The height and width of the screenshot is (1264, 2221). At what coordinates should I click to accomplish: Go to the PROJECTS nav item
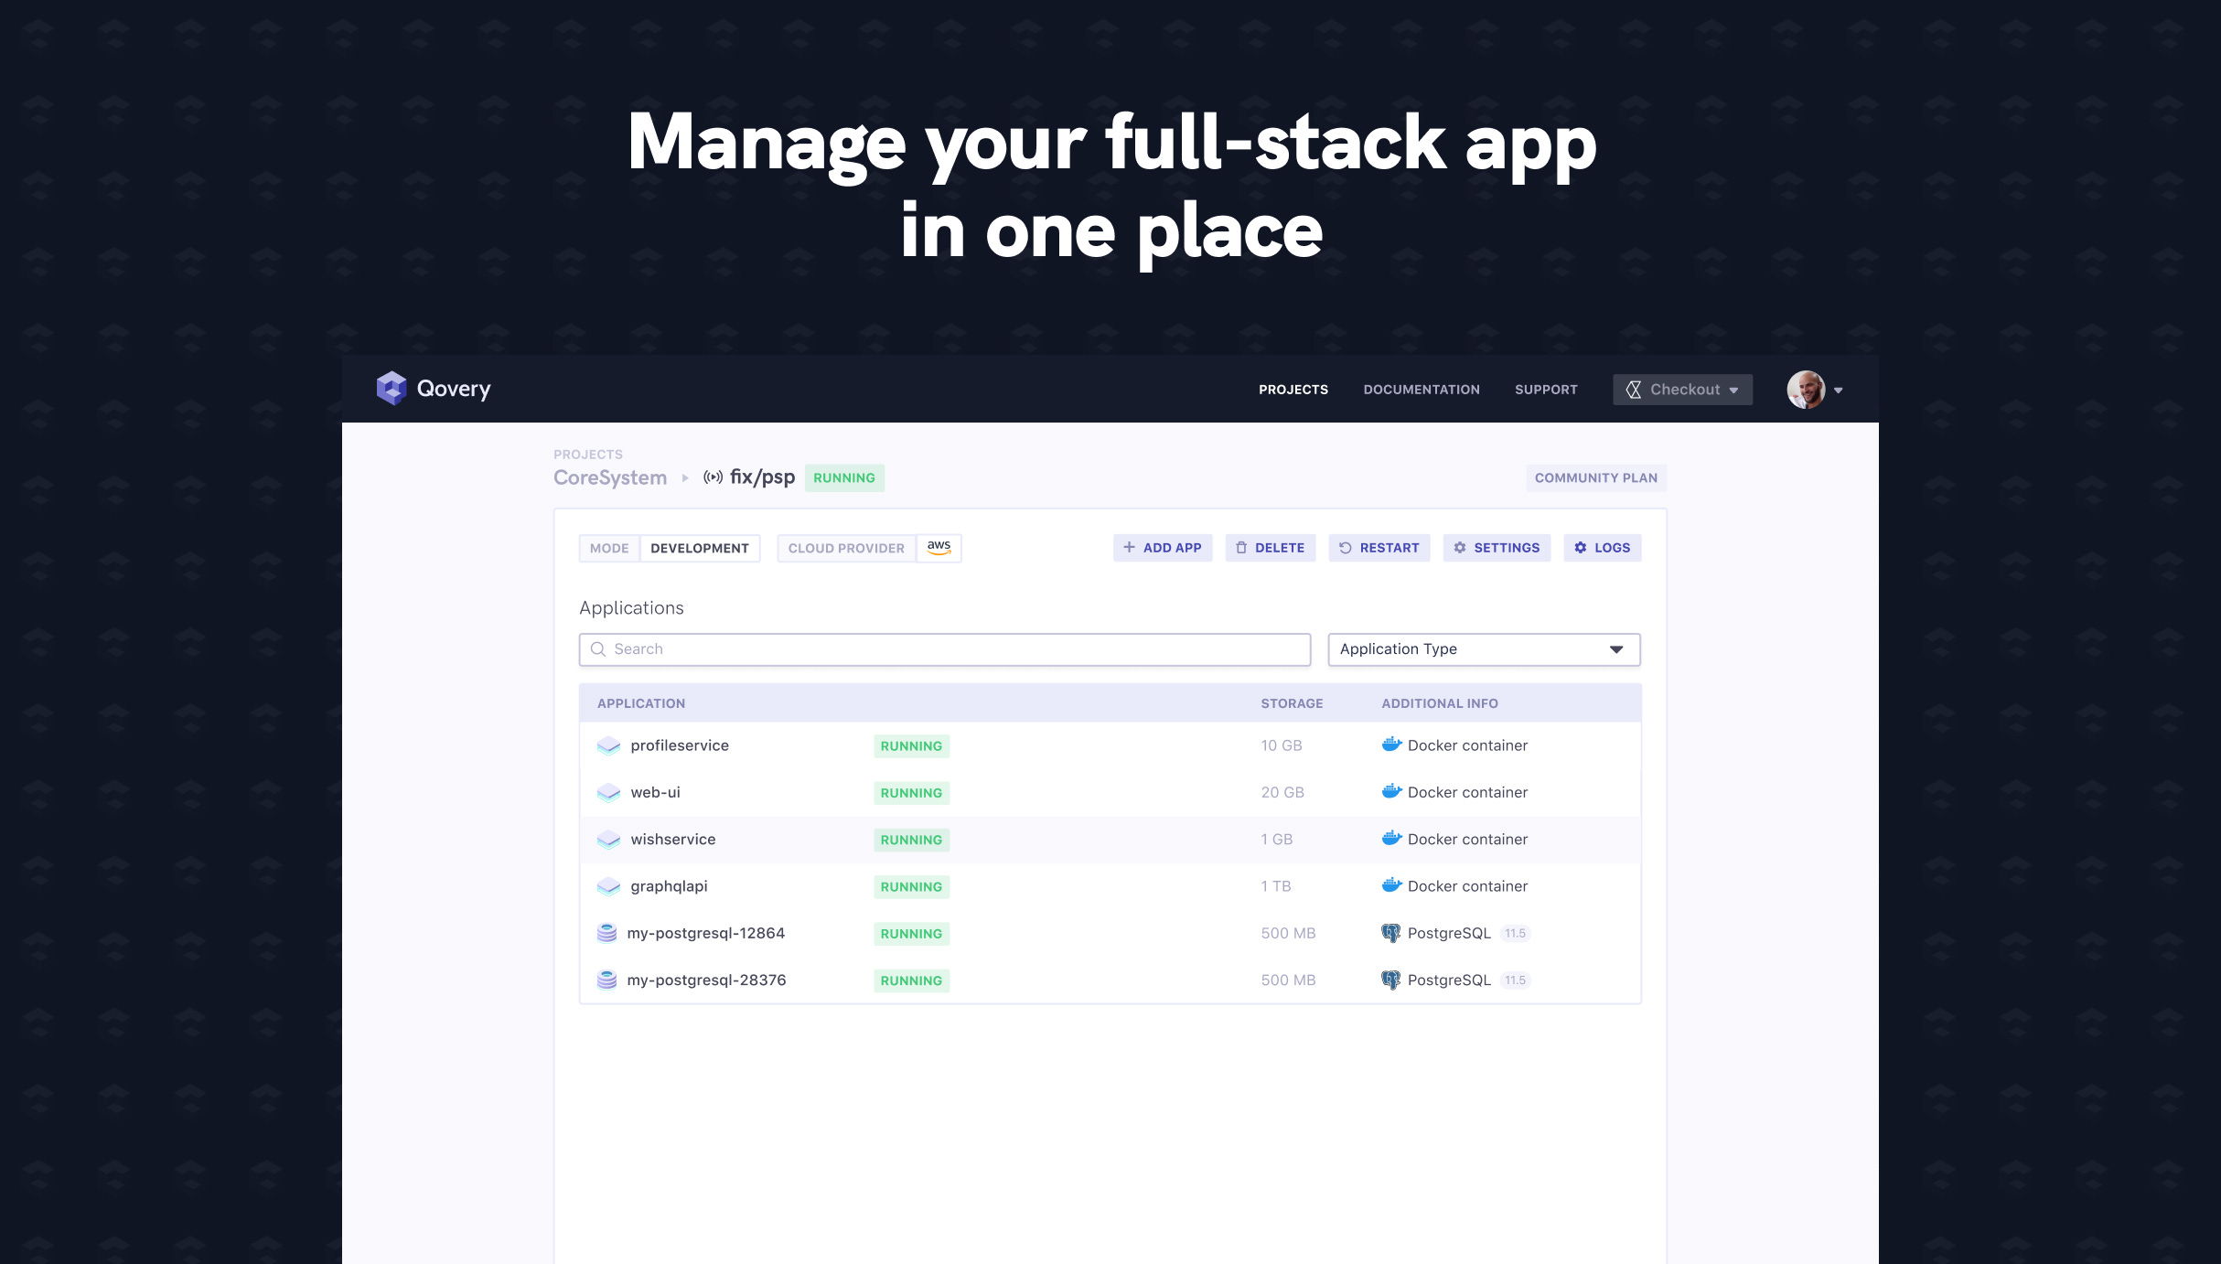tap(1293, 390)
